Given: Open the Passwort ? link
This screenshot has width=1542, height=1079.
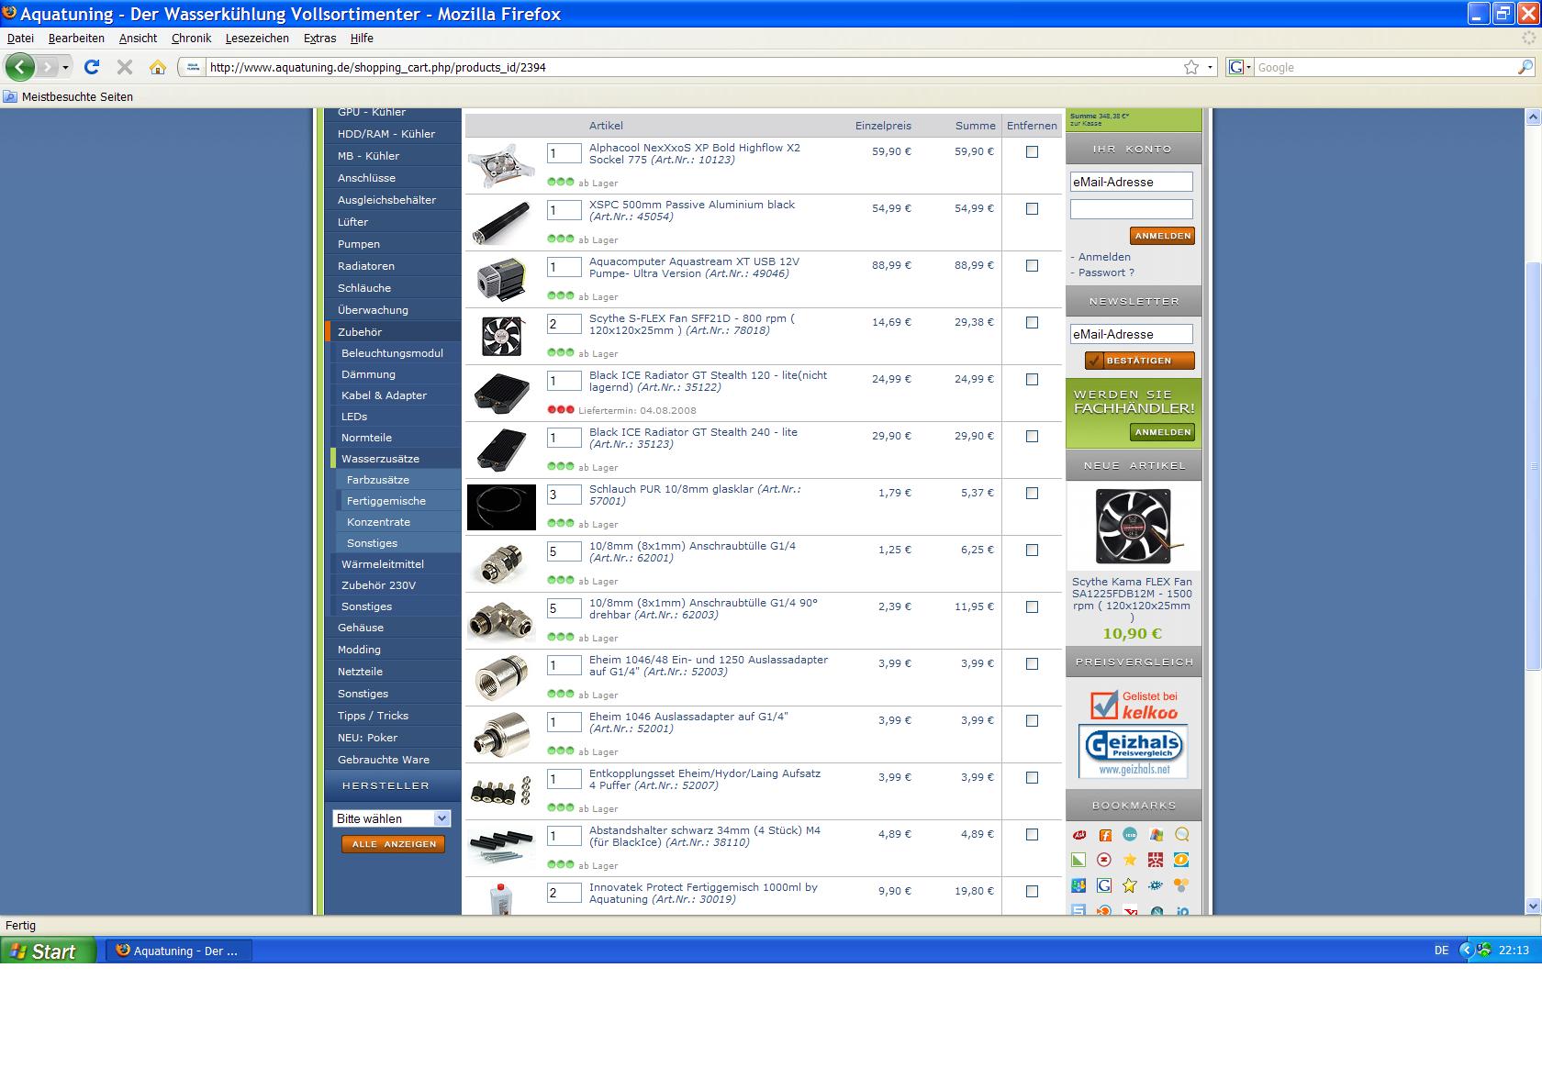Looking at the screenshot, I should pos(1106,273).
